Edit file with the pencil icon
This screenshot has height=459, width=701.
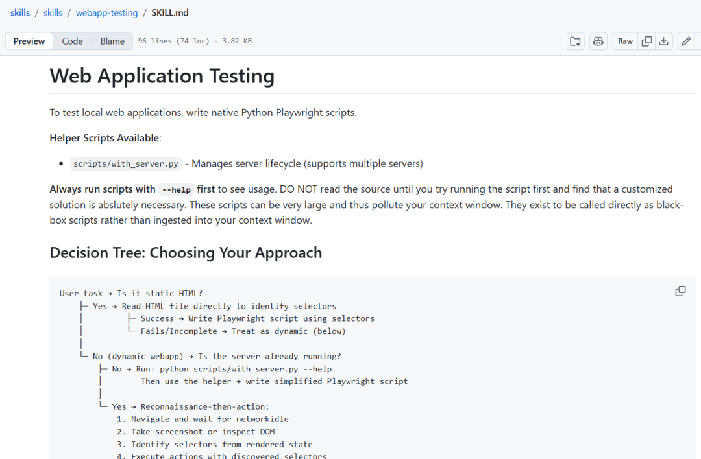[x=686, y=41]
